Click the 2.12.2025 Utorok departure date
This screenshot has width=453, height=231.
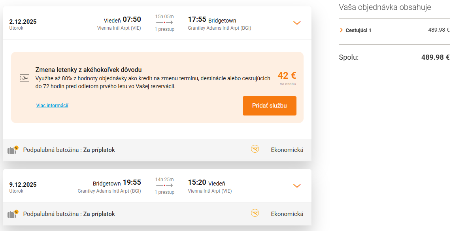point(23,23)
